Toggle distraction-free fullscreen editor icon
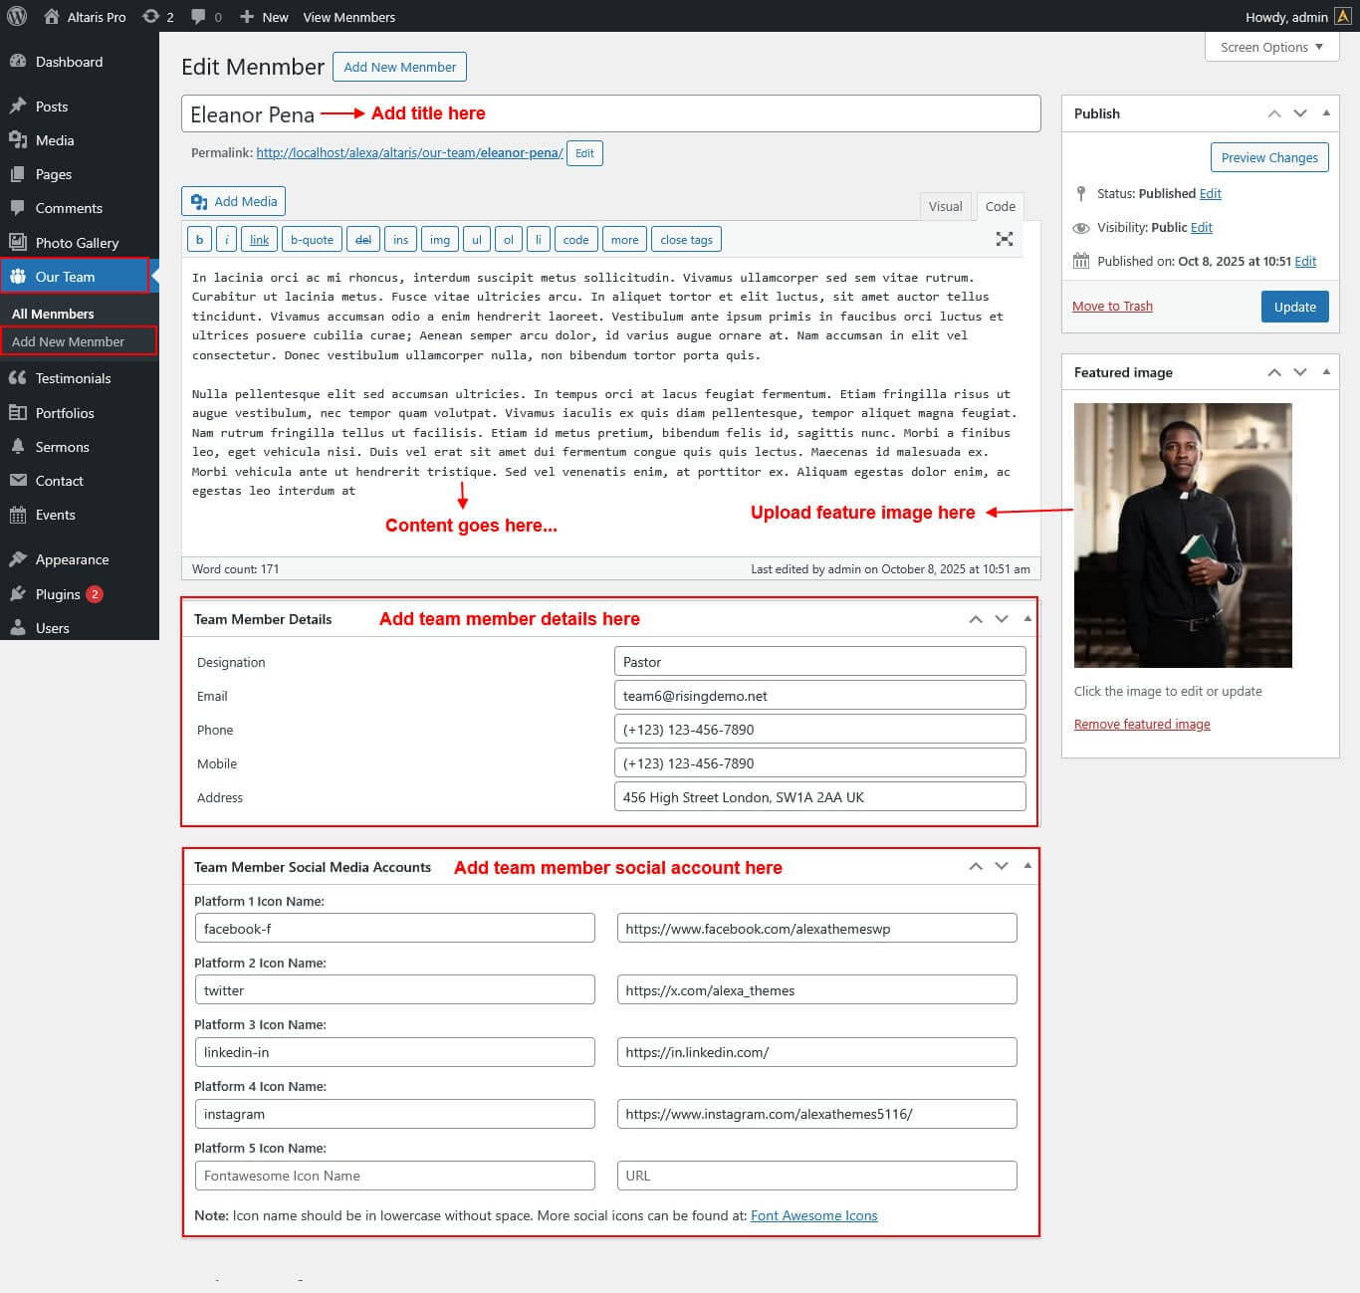Screen dimensions: 1360x1293 [1005, 239]
